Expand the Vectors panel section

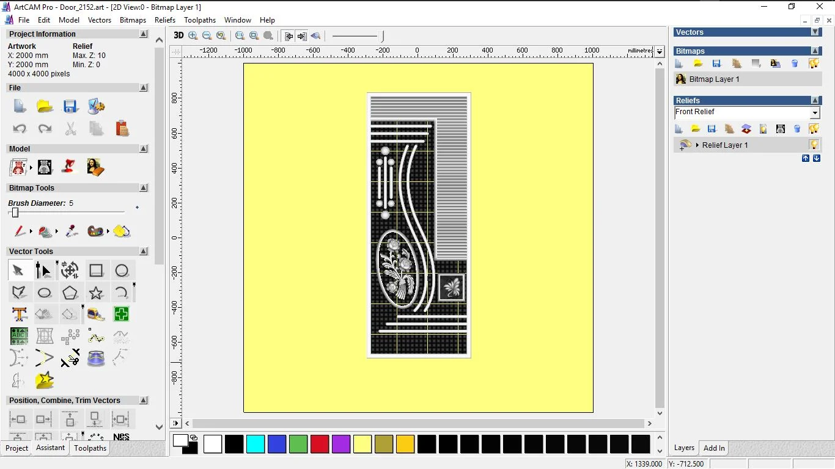(x=815, y=32)
